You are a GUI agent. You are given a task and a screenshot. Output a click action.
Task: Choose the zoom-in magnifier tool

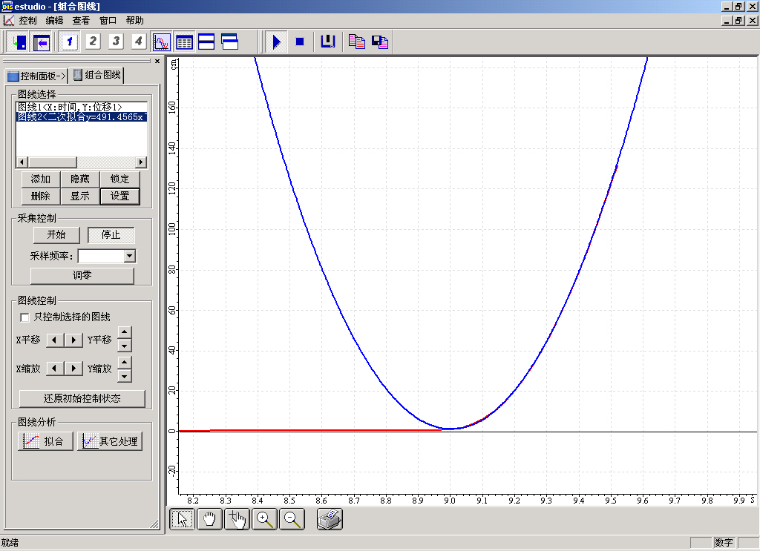[265, 519]
